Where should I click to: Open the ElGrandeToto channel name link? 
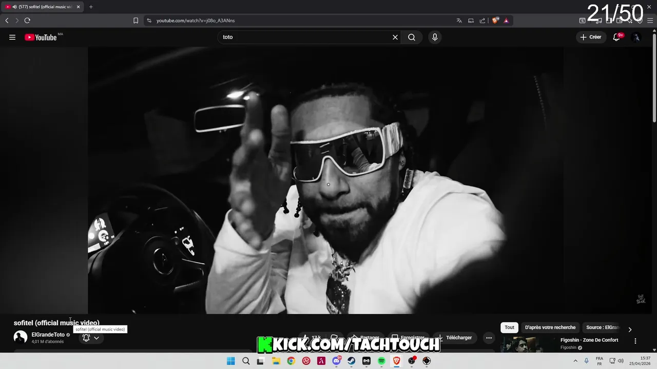[48, 335]
